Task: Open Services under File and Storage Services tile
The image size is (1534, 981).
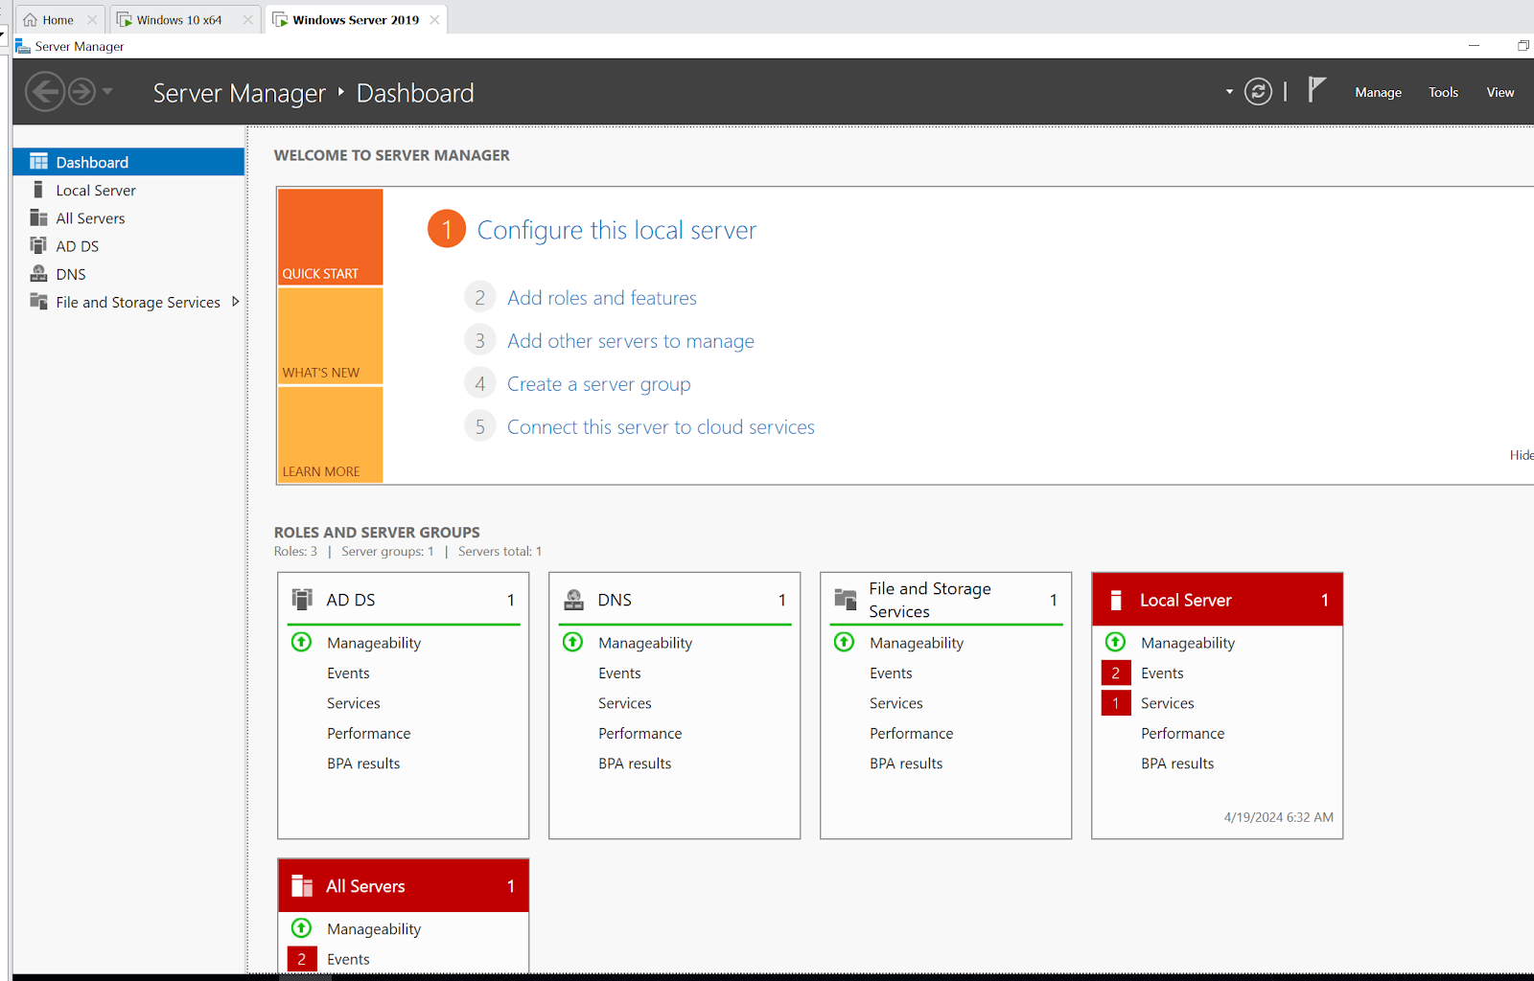Action: click(895, 703)
